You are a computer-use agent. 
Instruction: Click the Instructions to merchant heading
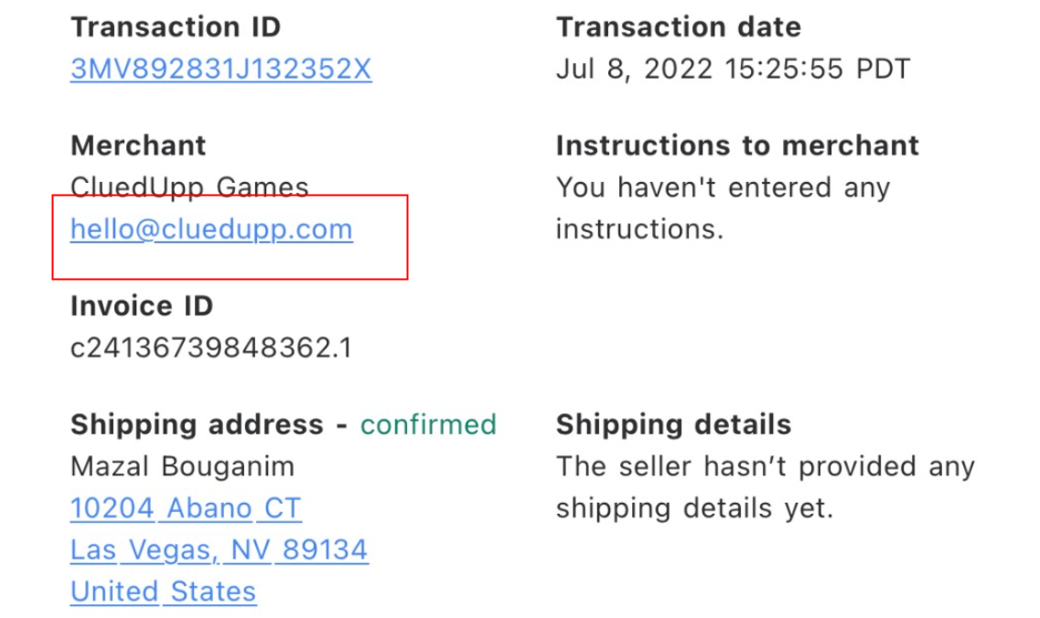point(737,145)
